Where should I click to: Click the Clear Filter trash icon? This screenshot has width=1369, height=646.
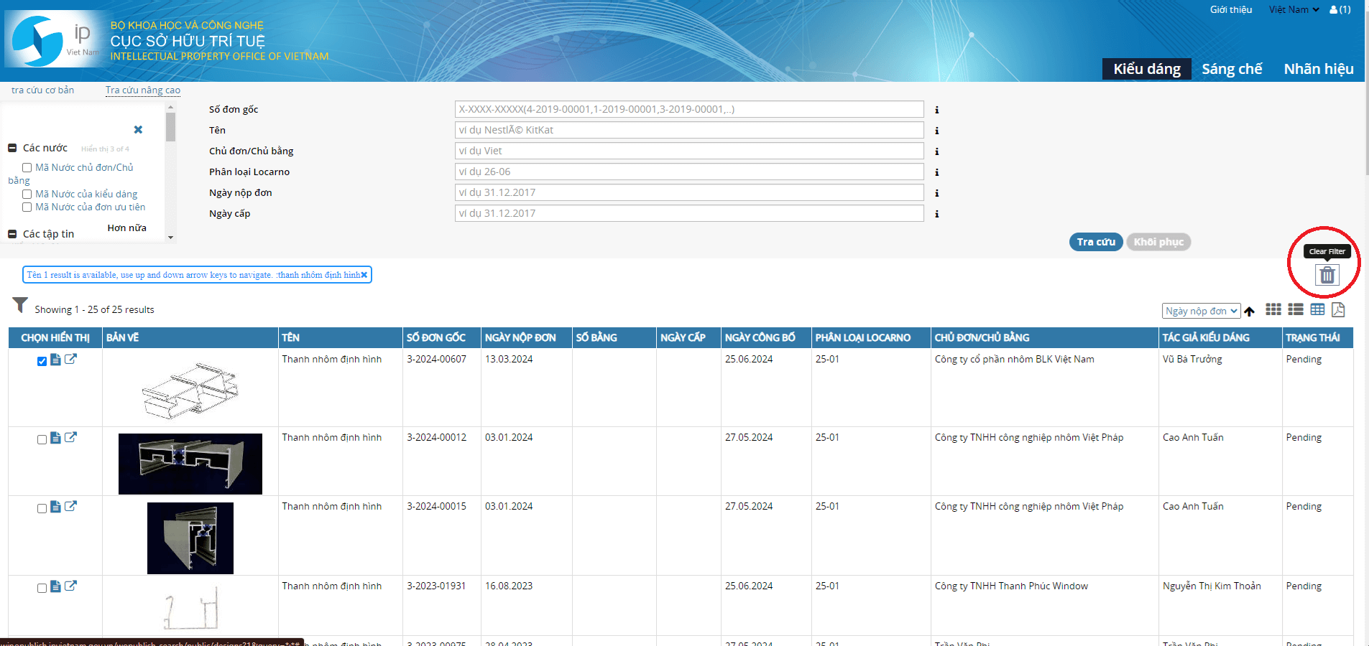click(x=1327, y=275)
